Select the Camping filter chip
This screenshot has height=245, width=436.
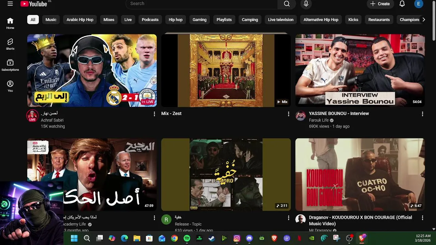pos(250,20)
